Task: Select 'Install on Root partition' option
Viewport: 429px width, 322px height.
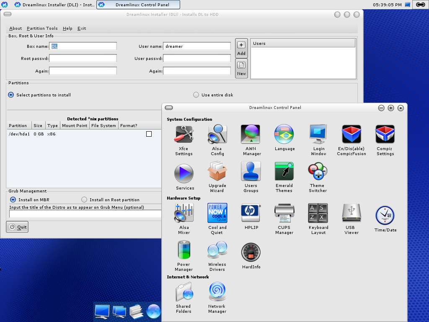Action: [84, 200]
